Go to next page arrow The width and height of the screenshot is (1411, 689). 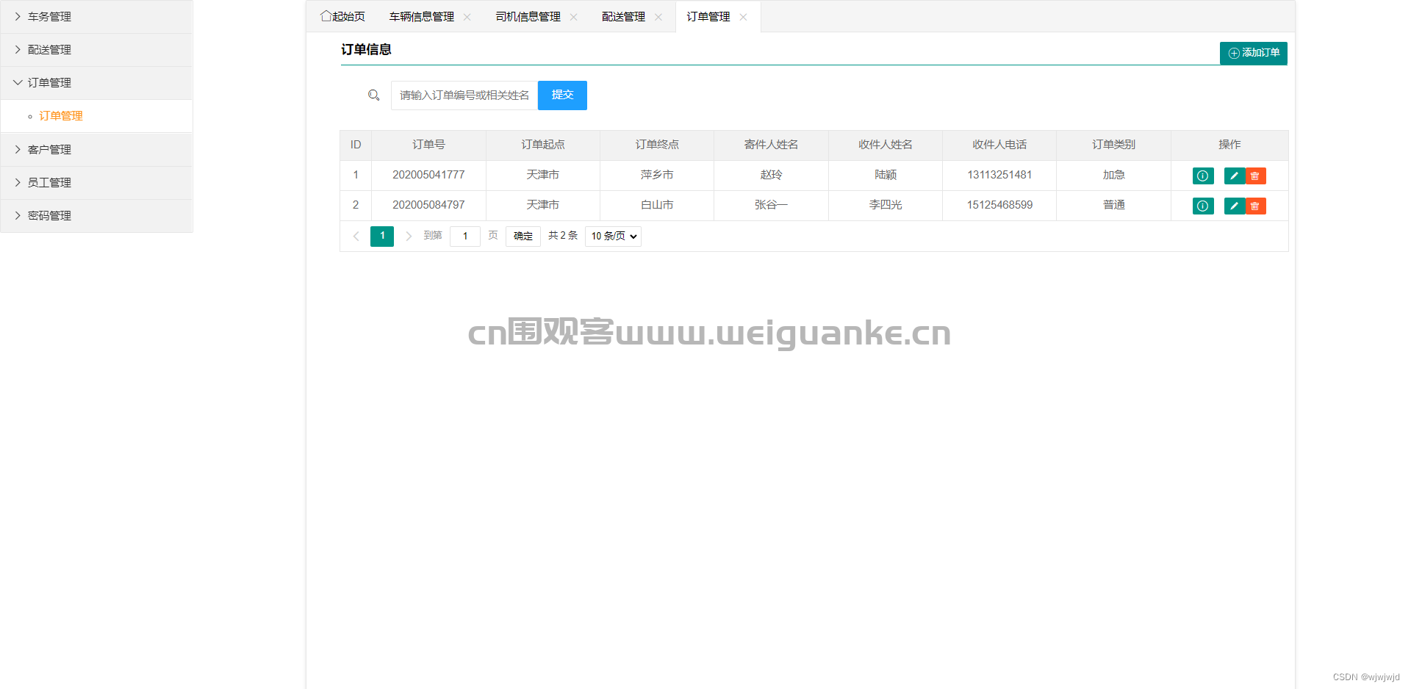click(409, 236)
